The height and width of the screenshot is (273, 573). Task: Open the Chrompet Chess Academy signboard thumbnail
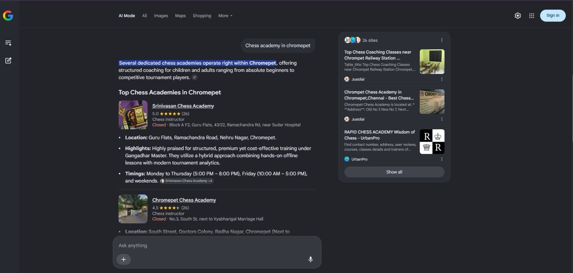pyautogui.click(x=432, y=101)
